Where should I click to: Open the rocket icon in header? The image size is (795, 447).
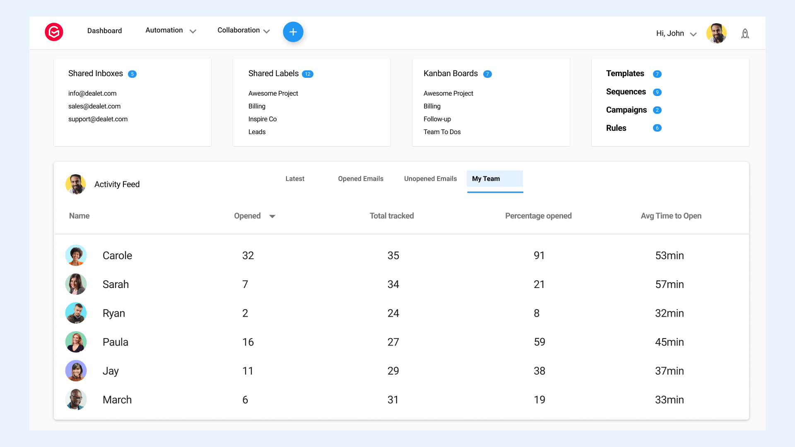[745, 34]
